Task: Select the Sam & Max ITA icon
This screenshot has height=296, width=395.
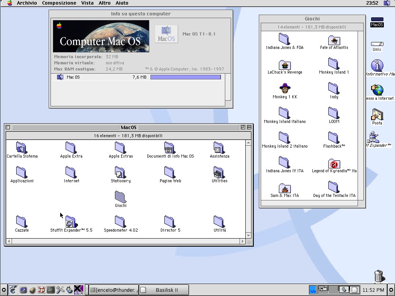Action: coord(285,190)
